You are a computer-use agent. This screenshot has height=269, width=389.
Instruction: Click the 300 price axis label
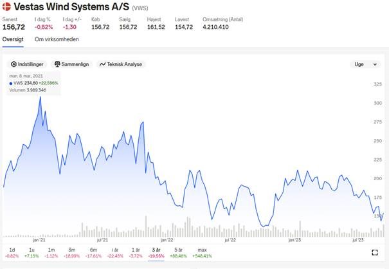click(377, 103)
